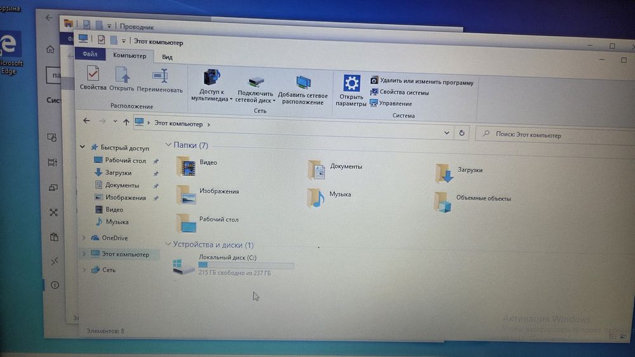Collapse the Устройства и диски group

click(168, 243)
